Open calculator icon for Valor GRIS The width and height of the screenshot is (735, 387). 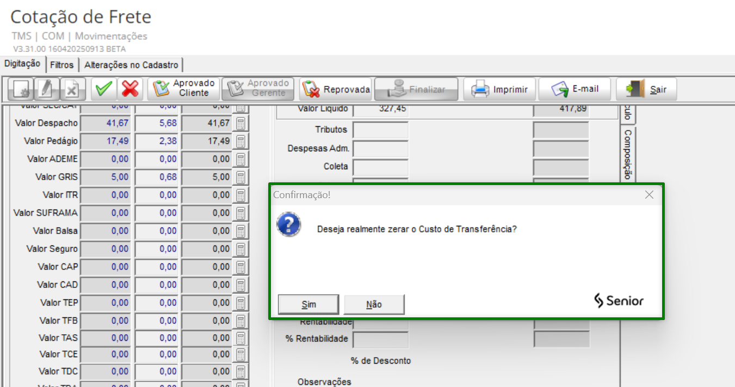coord(240,177)
